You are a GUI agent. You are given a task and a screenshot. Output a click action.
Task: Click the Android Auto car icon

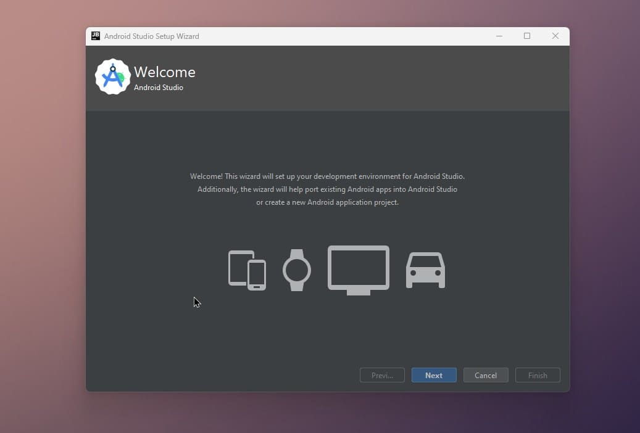(425, 270)
